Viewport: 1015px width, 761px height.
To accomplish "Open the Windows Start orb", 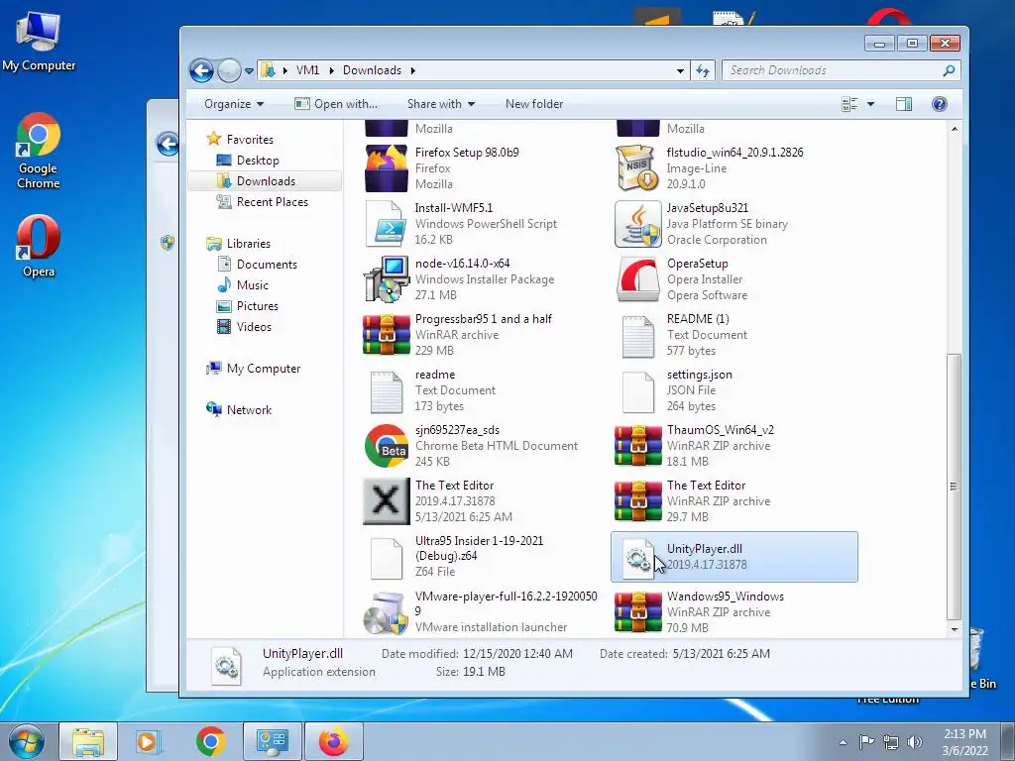I will click(x=27, y=741).
